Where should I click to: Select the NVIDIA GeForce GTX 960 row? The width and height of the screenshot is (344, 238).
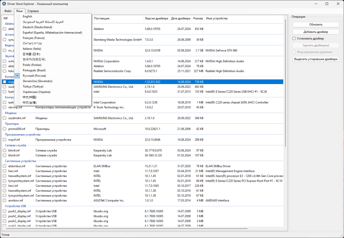(x=143, y=50)
